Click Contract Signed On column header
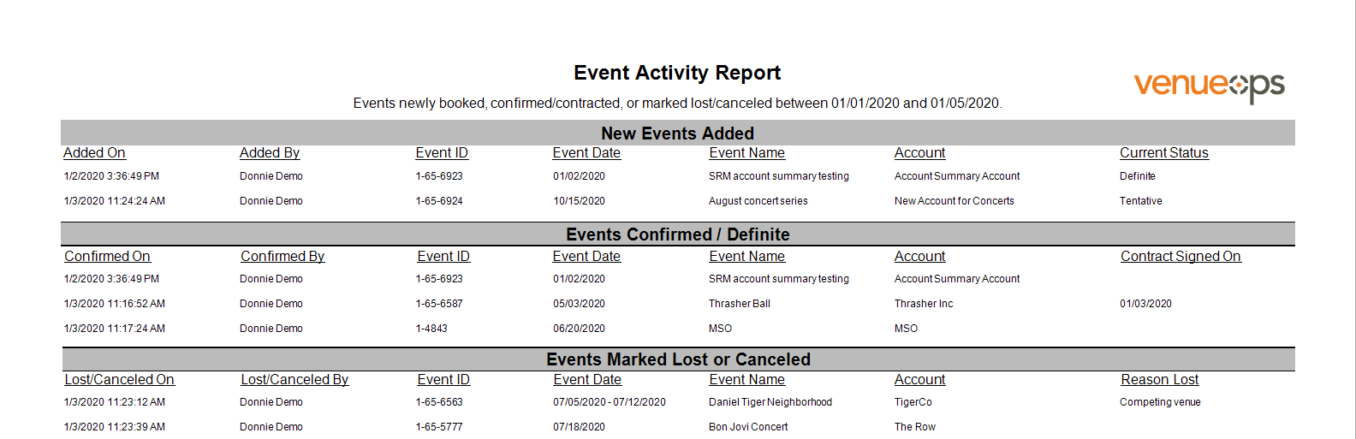The width and height of the screenshot is (1356, 439). pyautogui.click(x=1181, y=257)
